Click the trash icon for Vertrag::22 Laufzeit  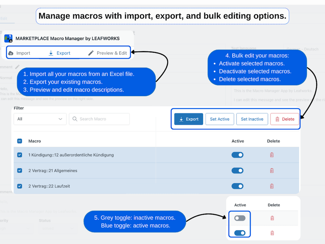click(272, 186)
